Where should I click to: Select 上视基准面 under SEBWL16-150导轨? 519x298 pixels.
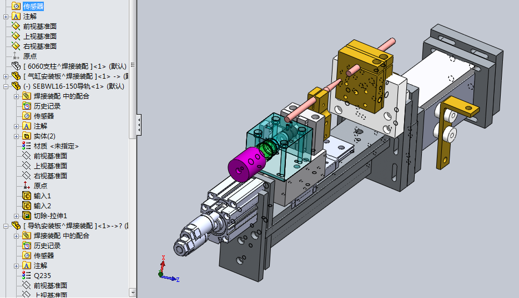45,166
